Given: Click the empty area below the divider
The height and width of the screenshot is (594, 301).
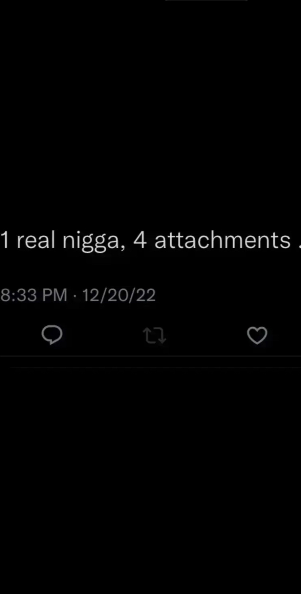Looking at the screenshot, I should [x=150, y=475].
